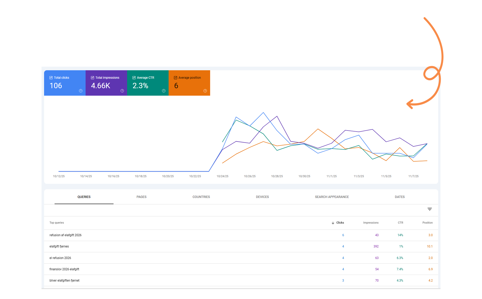Uncheck the Total clicks checkbox
482x299 pixels.
point(51,78)
